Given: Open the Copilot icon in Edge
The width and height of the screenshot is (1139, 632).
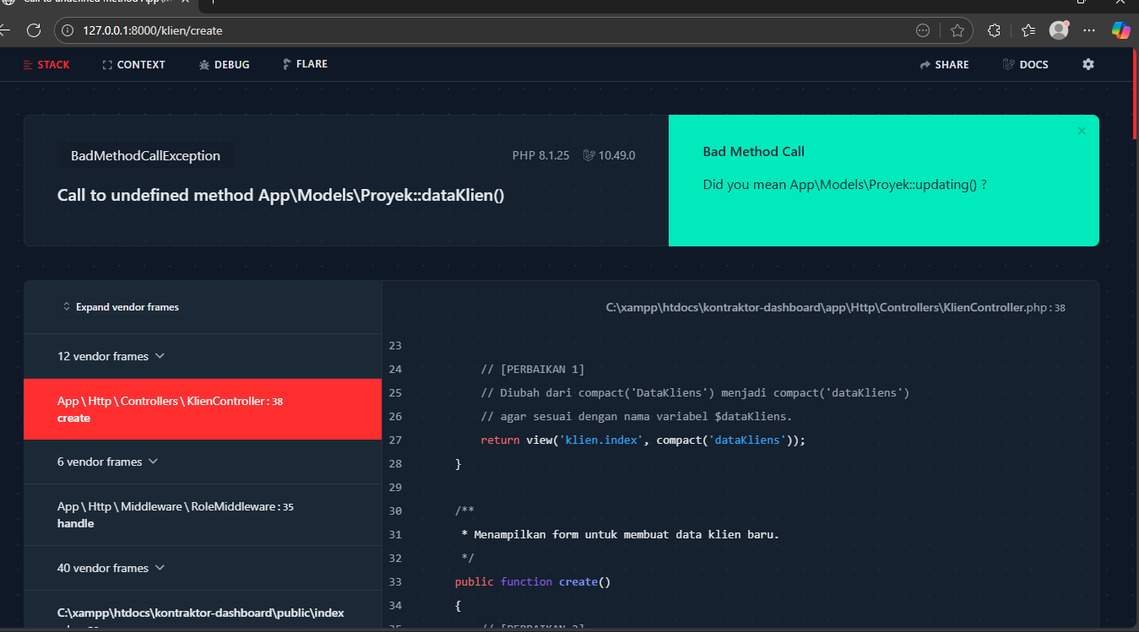Looking at the screenshot, I should [1120, 30].
